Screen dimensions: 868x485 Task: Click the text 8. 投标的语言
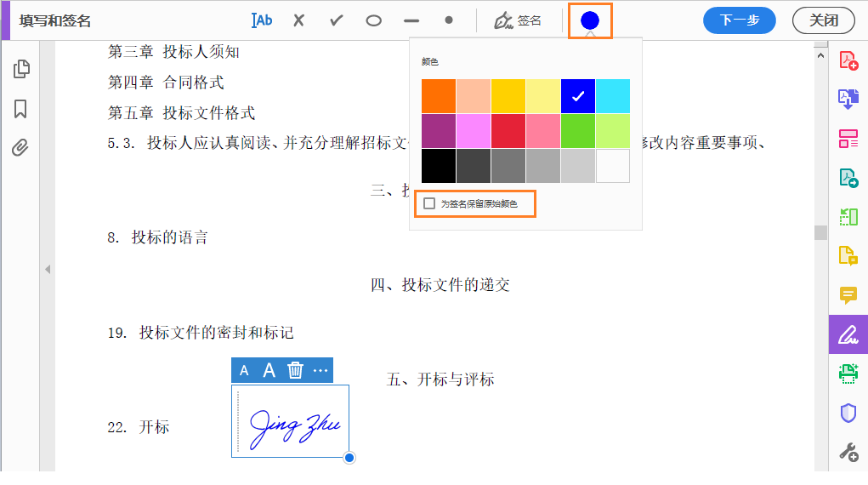[x=158, y=237]
